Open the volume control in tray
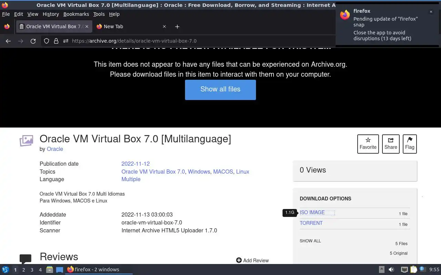 [x=391, y=269]
